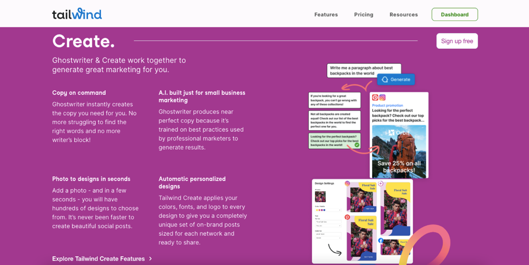
Task: Click the chevron beside Explore Tailwind Create Features
Action: pyautogui.click(x=151, y=258)
